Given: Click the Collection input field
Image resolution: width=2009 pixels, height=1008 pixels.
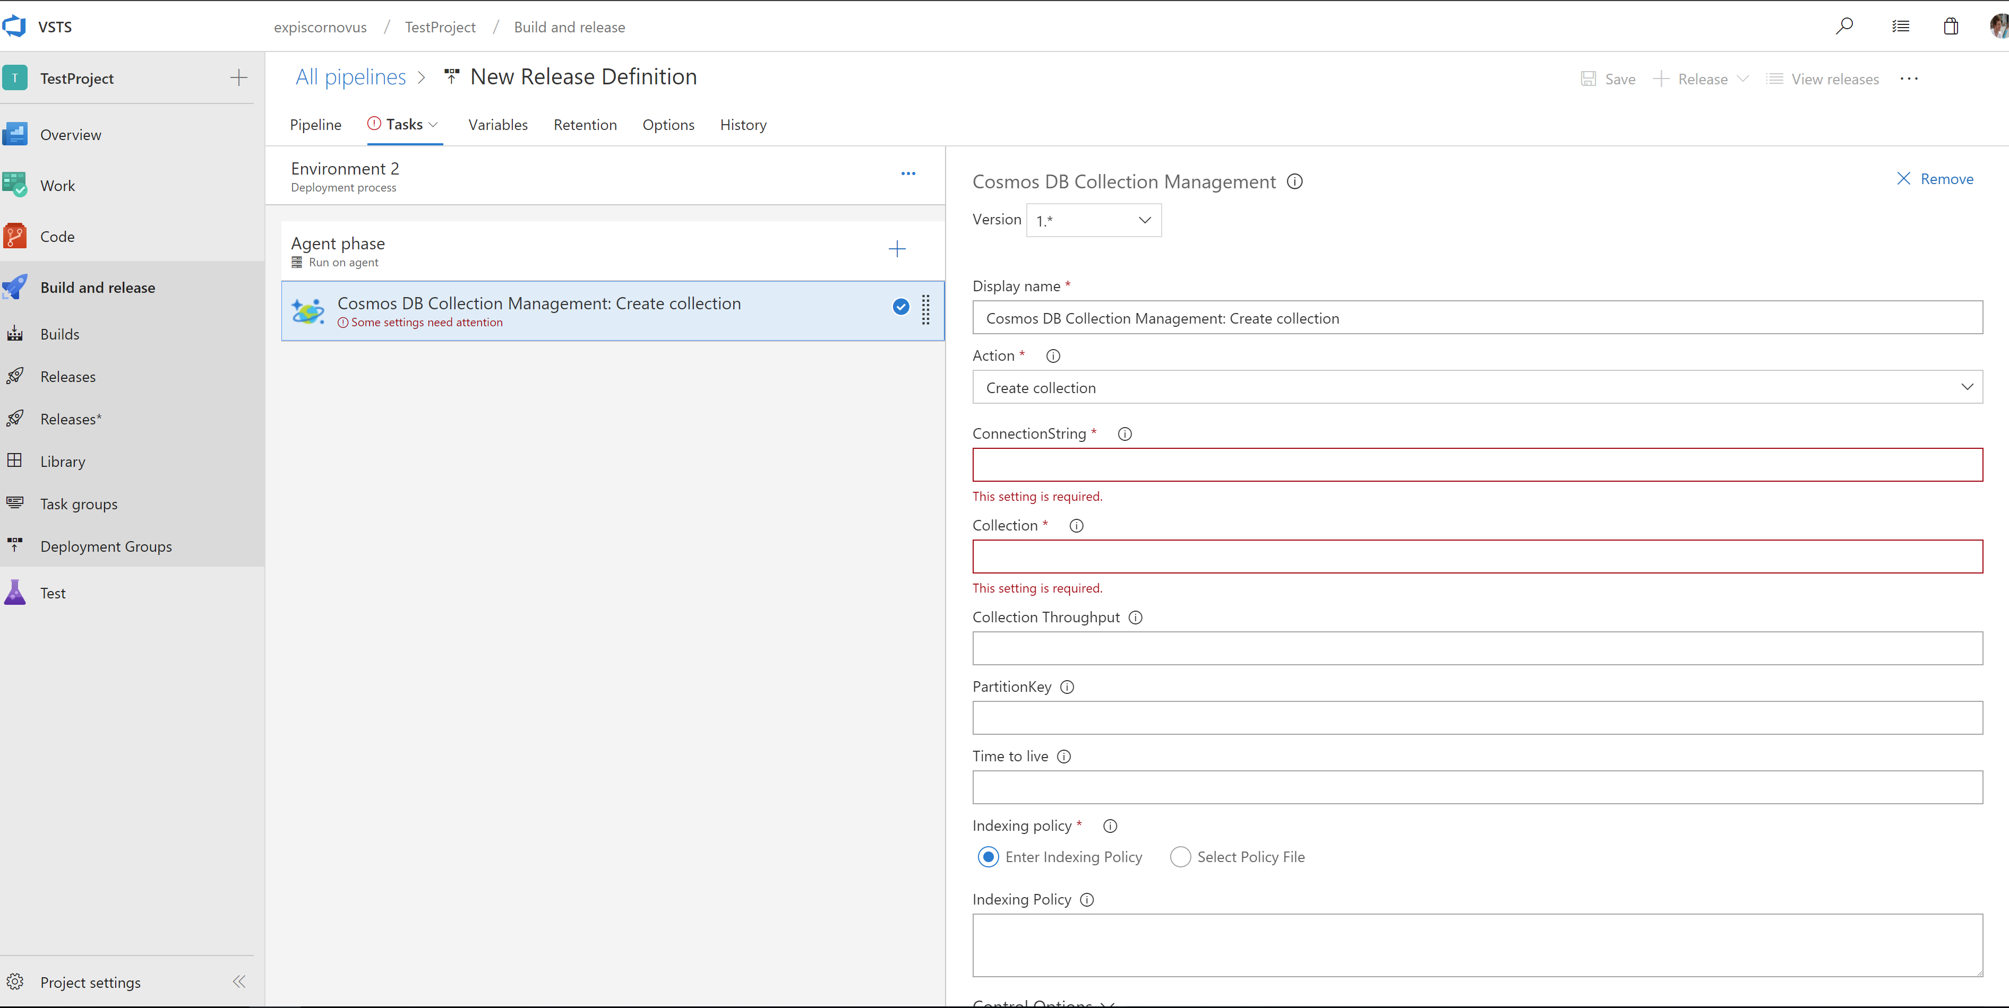Looking at the screenshot, I should point(1477,557).
